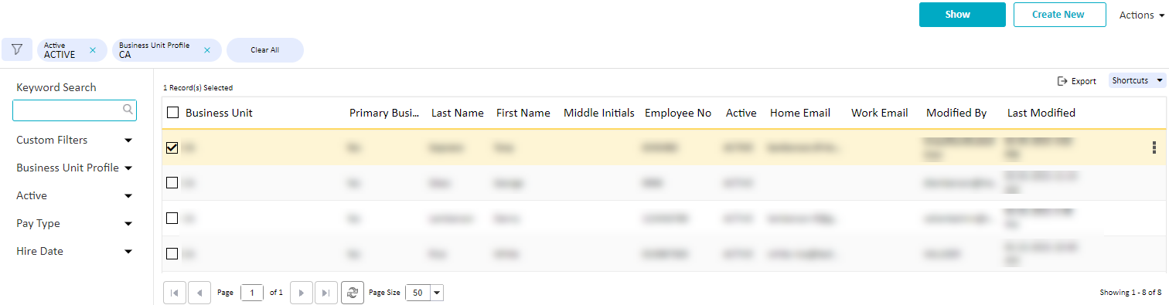1169x305 pixels.
Task: Check the third row's checkbox
Action: coord(172,219)
